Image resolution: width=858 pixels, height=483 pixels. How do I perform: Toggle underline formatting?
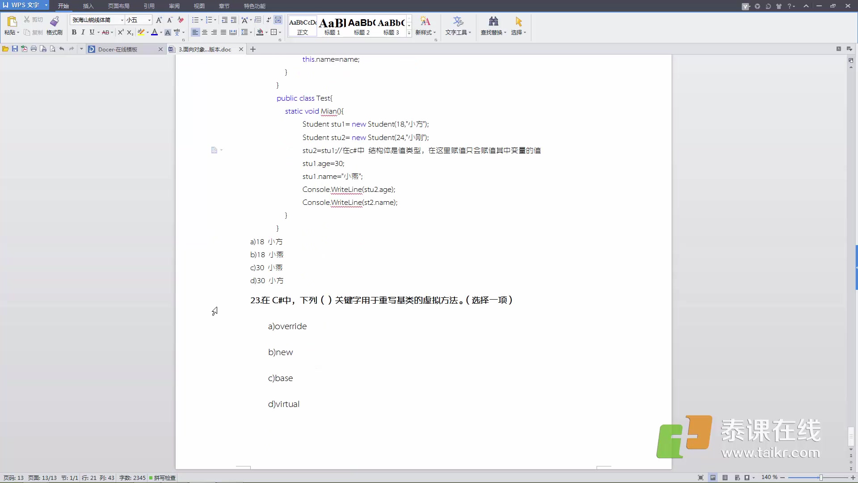[92, 32]
